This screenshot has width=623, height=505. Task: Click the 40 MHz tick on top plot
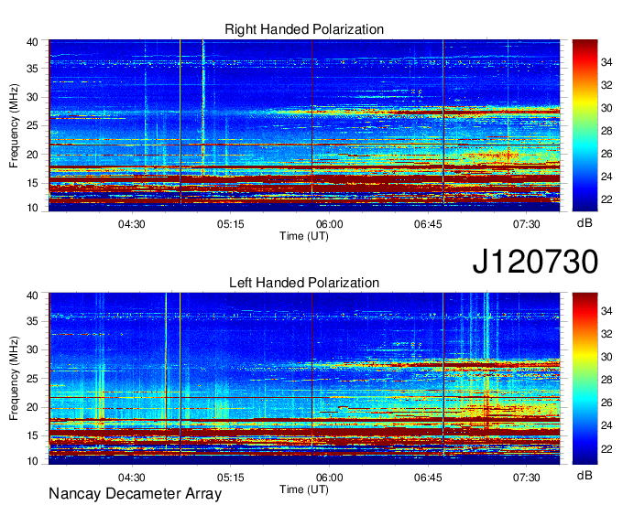[32, 42]
